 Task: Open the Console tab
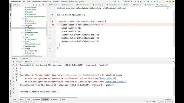tap(29, 62)
